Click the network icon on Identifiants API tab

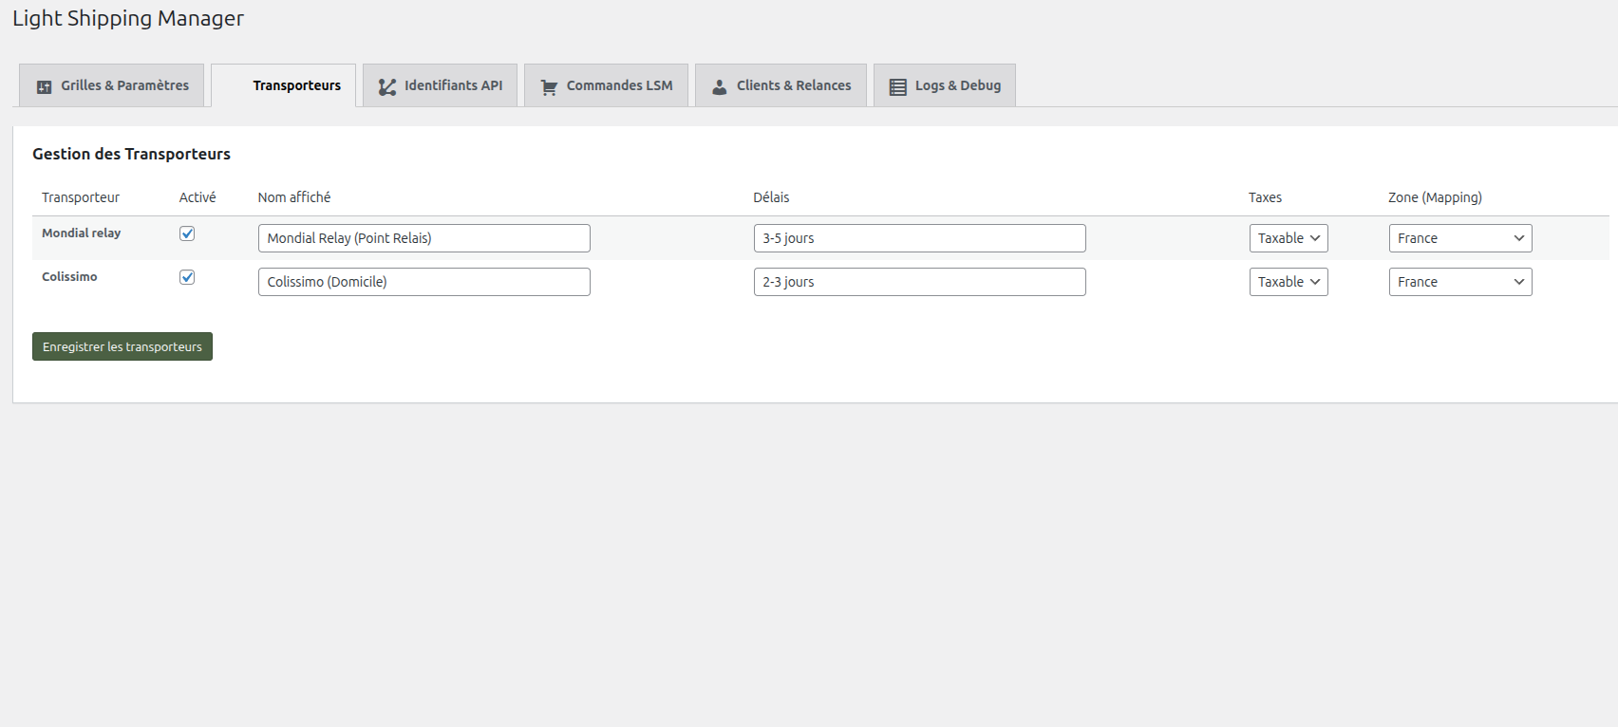tap(386, 86)
